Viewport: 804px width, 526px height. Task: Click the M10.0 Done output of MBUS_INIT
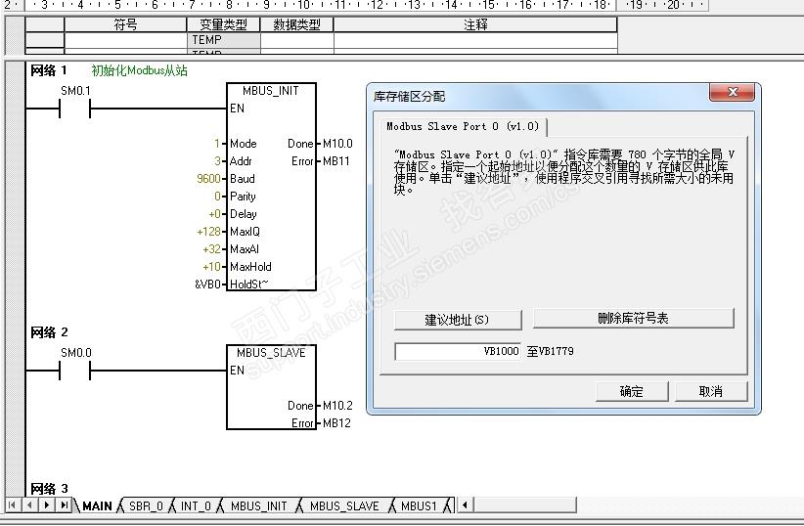point(337,144)
